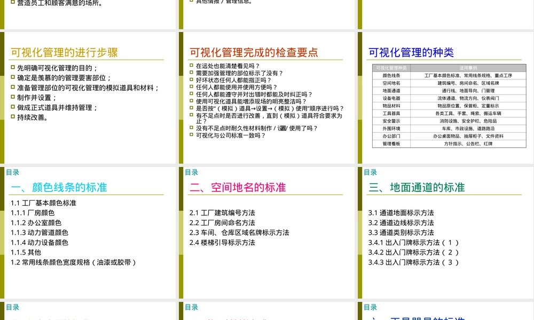The image size is (534, 320).
Task: Click item 3.1 通道地面标示方法
Action: click(401, 213)
